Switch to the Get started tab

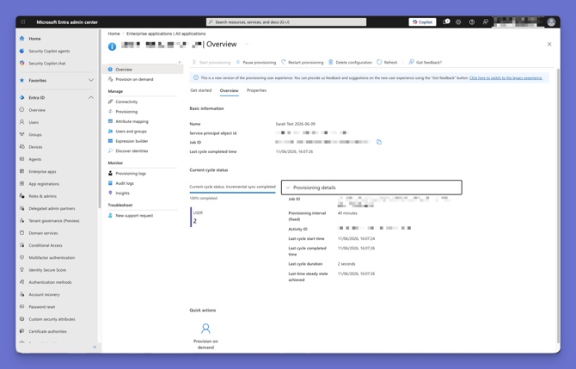(x=200, y=90)
